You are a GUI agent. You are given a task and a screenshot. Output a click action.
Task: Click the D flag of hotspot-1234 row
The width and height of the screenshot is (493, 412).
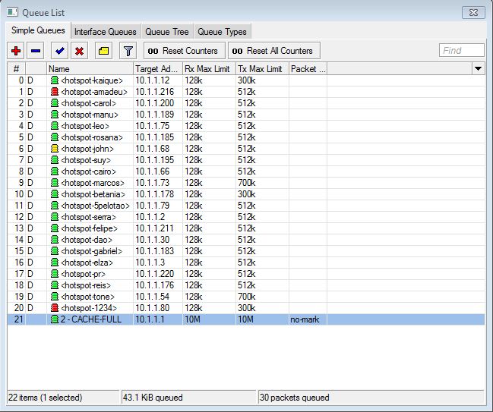pos(30,308)
